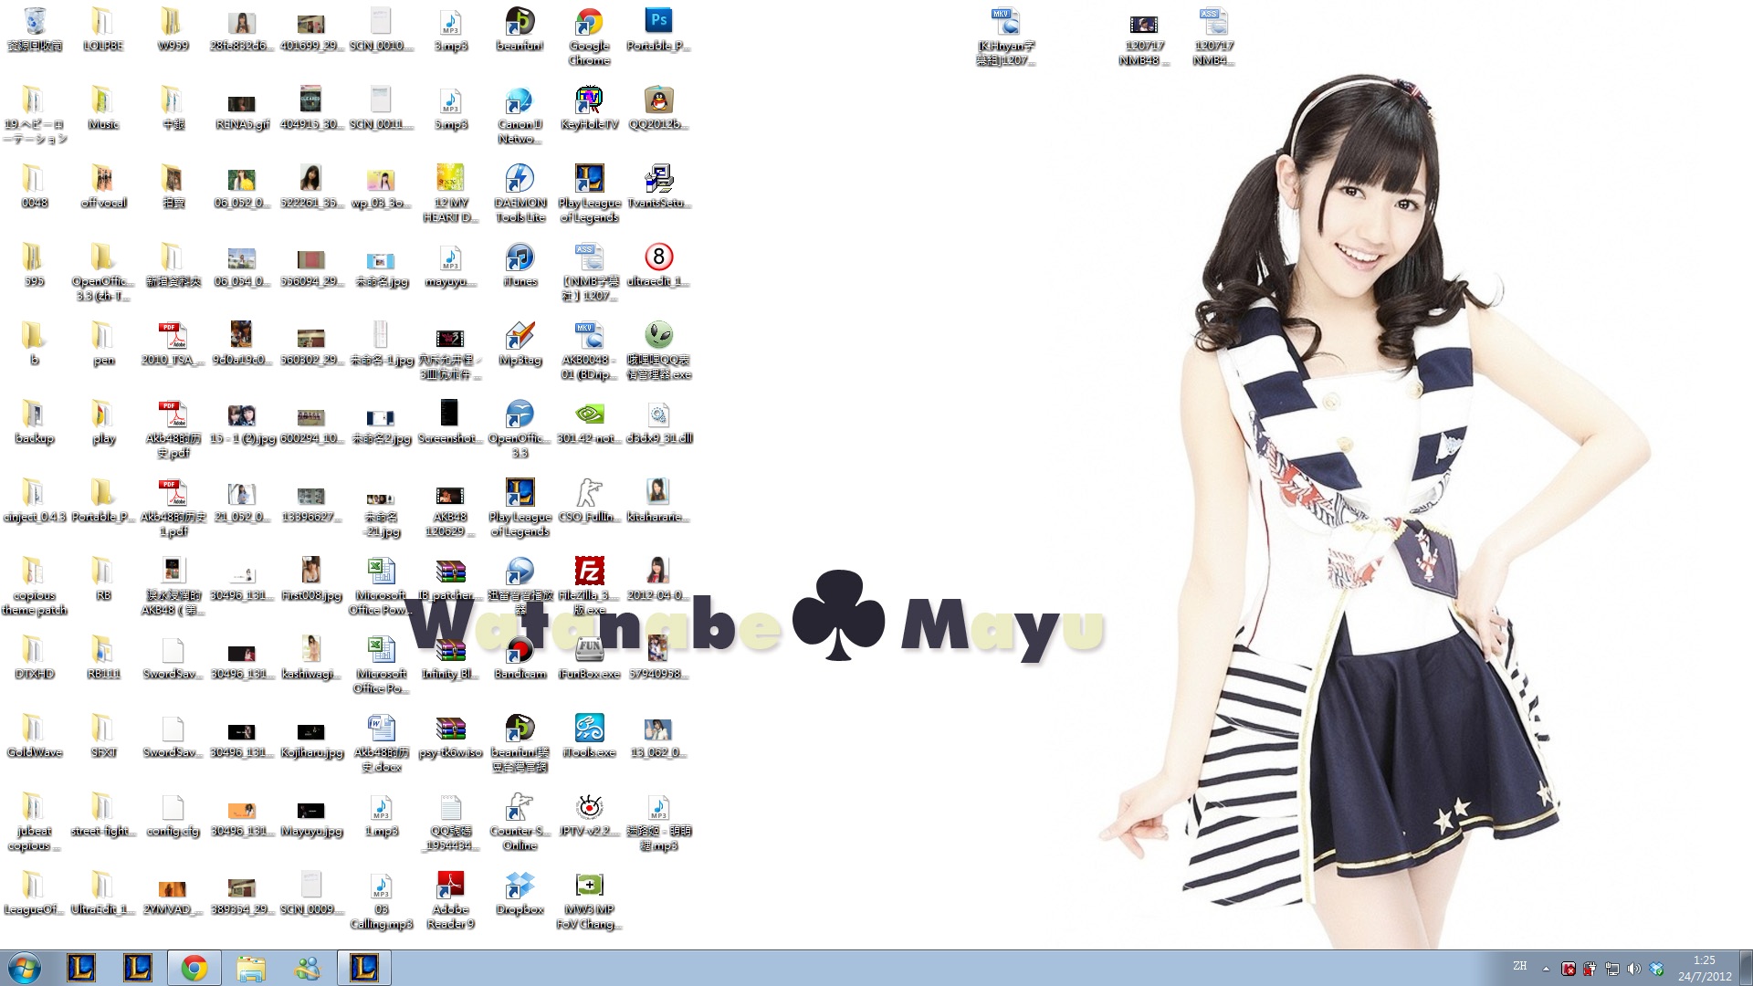
Task: Select the Mp3tag desktop shortcut
Action: pos(520,337)
